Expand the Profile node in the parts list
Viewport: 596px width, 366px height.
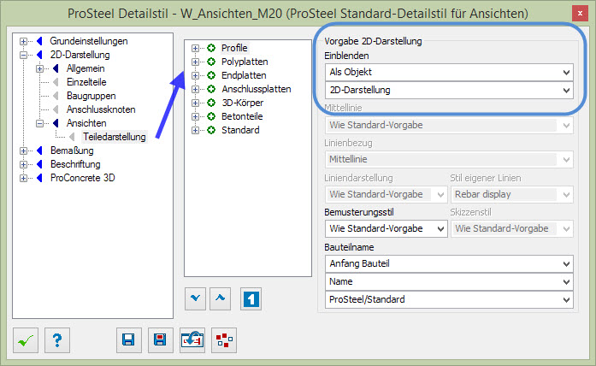tap(195, 48)
